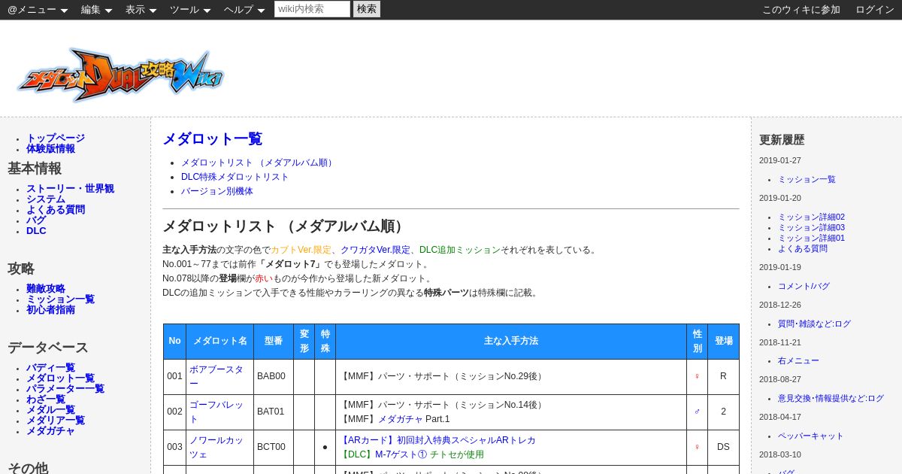Viewport: 902px width, 474px height.
Task: Open メダリア一覧 sidebar link
Action: [x=56, y=421]
